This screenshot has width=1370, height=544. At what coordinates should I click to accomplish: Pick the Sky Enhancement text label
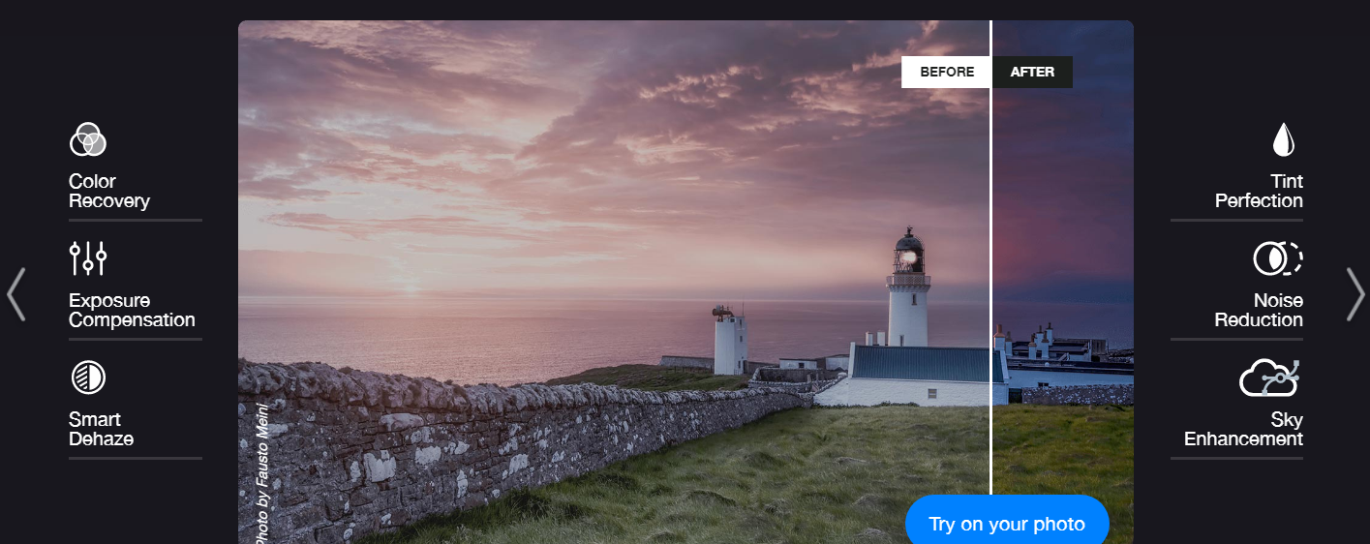pyautogui.click(x=1244, y=430)
